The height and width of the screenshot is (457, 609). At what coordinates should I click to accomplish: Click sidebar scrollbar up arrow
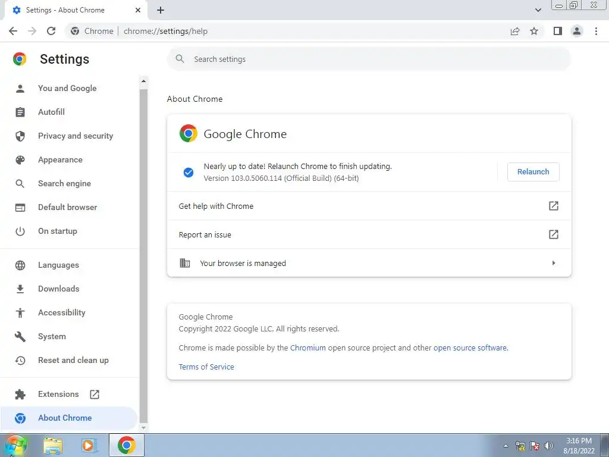pyautogui.click(x=143, y=81)
